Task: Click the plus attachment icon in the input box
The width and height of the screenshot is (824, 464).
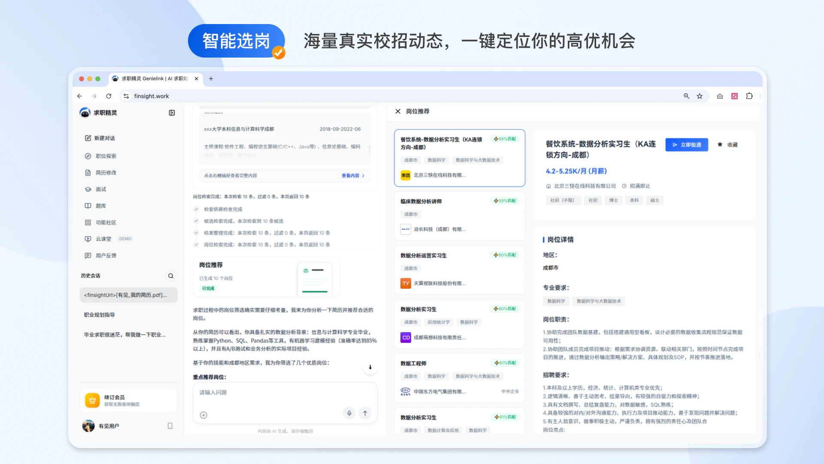Action: pos(204,415)
